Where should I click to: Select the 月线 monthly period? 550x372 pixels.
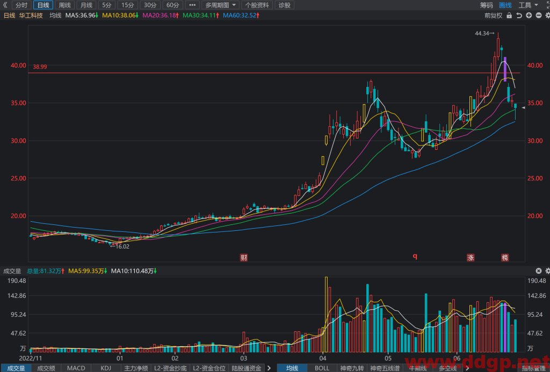tap(86, 5)
